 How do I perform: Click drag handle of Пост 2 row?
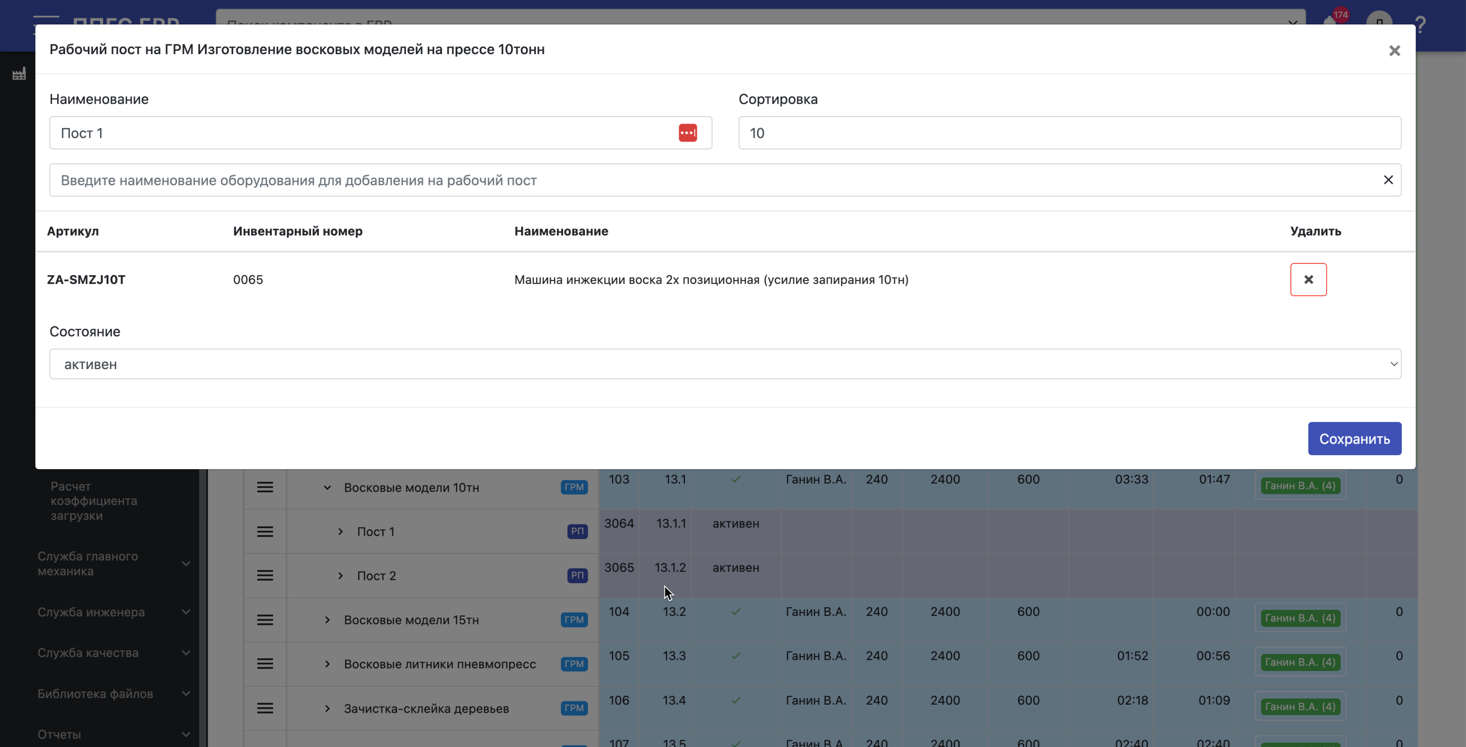[x=265, y=576]
